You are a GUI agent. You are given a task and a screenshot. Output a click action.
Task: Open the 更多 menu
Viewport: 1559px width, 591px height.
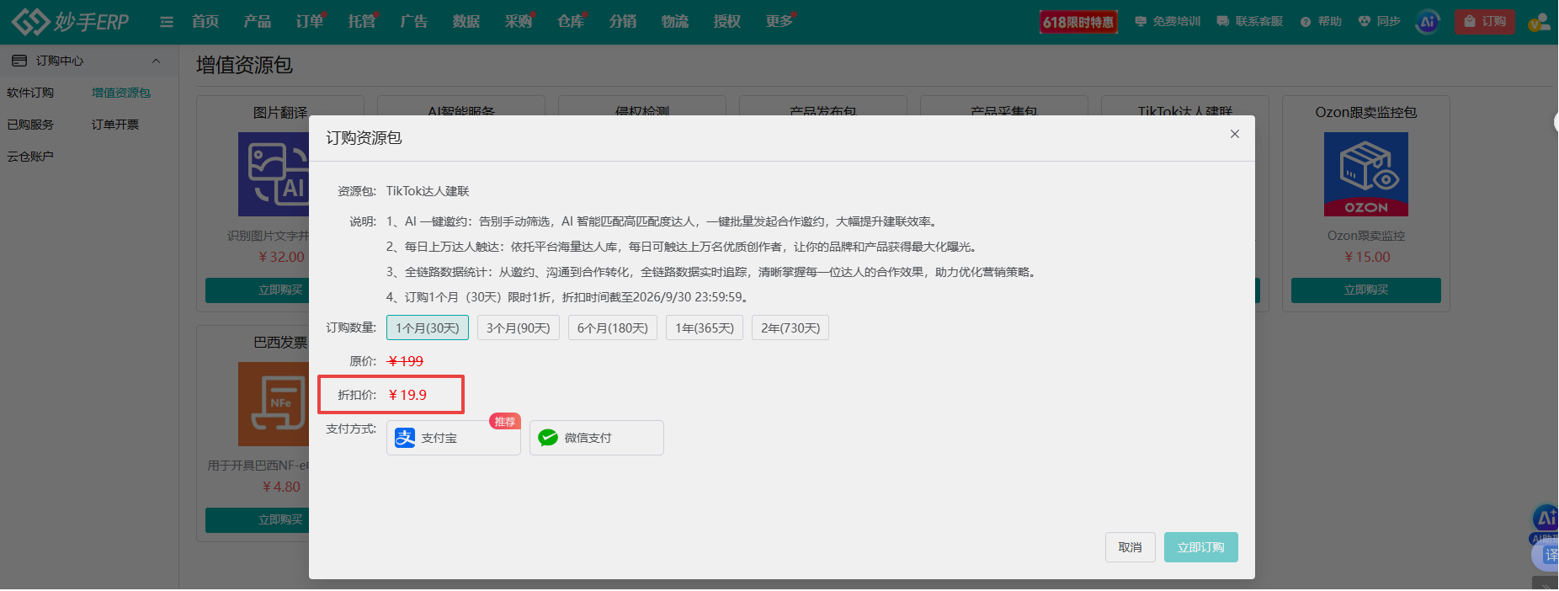(779, 21)
